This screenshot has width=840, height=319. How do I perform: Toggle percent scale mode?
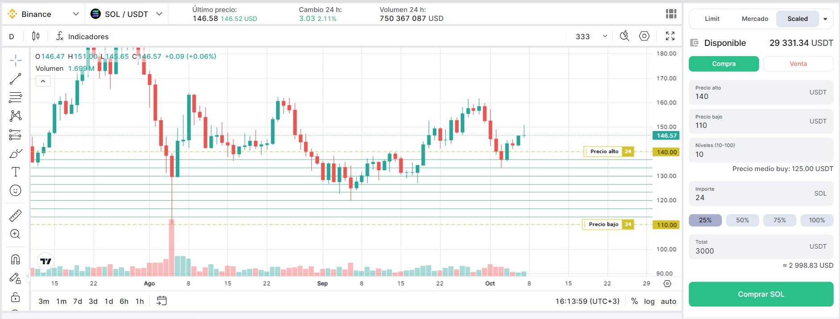[634, 301]
